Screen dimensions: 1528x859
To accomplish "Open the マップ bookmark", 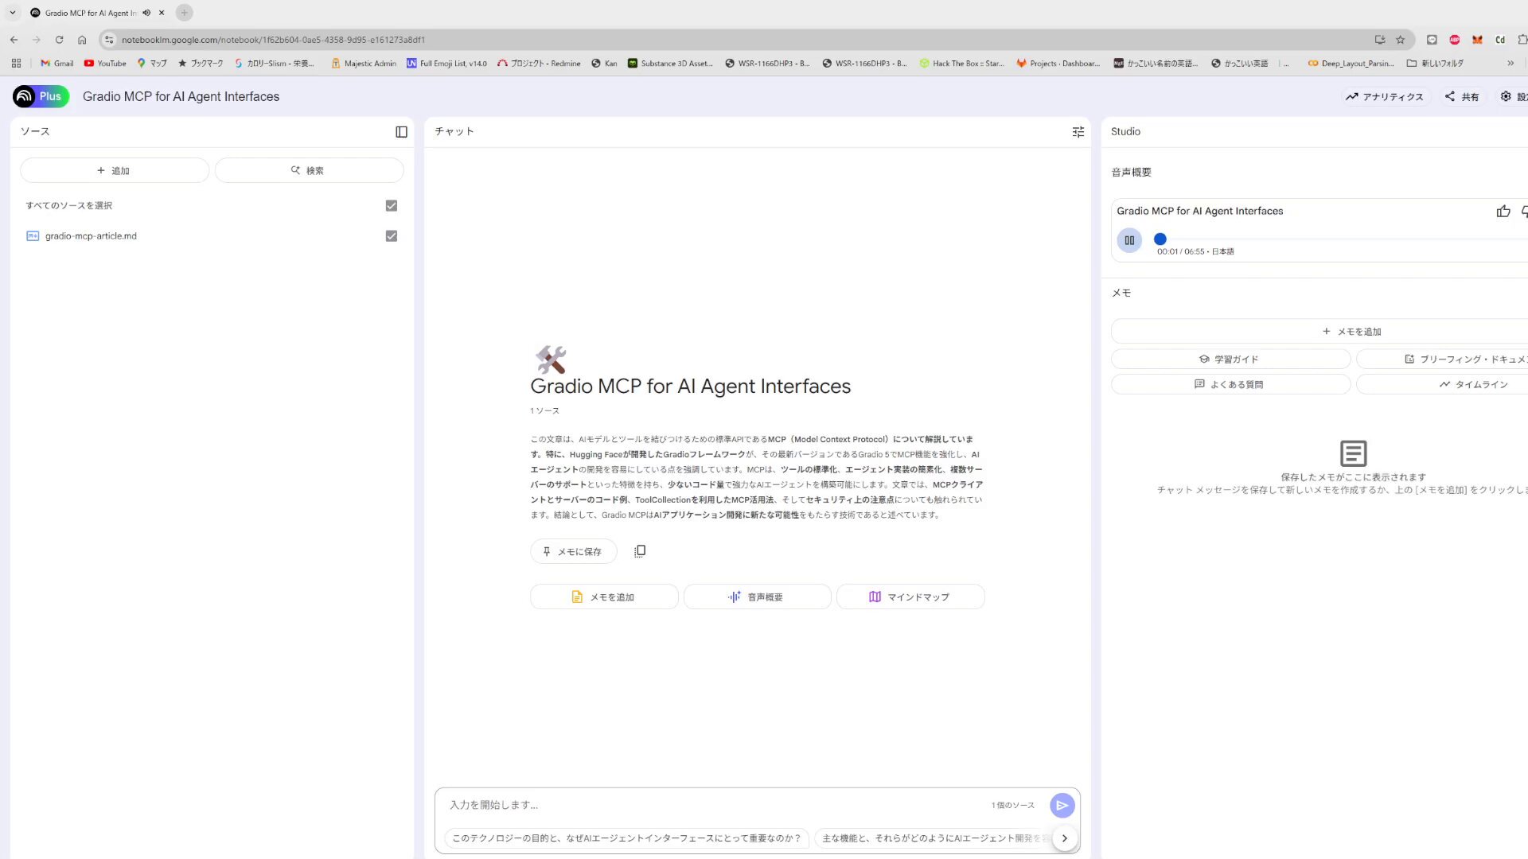I will click(152, 64).
